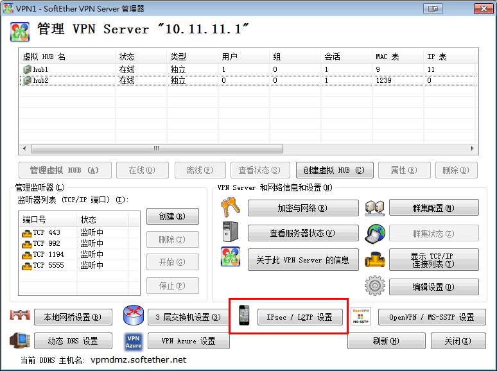This screenshot has height=371, width=497.
Task: Click 创建虚拟 HUB (C) button
Action: [335, 170]
